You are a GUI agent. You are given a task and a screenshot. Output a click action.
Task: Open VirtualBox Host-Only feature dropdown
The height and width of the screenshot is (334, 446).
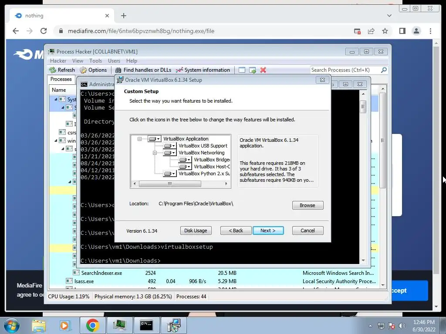(x=185, y=167)
